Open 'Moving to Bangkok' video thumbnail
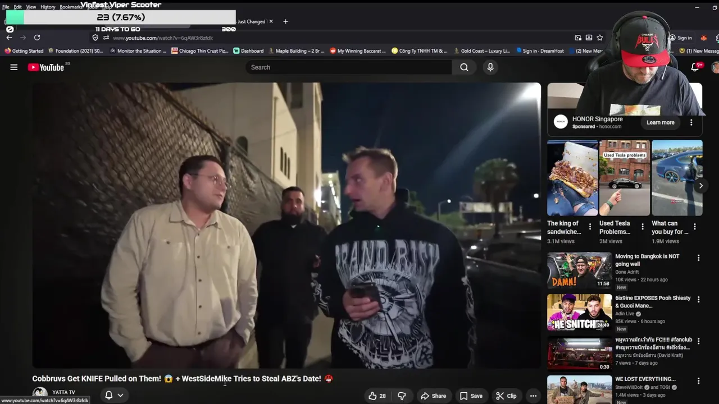The image size is (719, 404). 580,270
